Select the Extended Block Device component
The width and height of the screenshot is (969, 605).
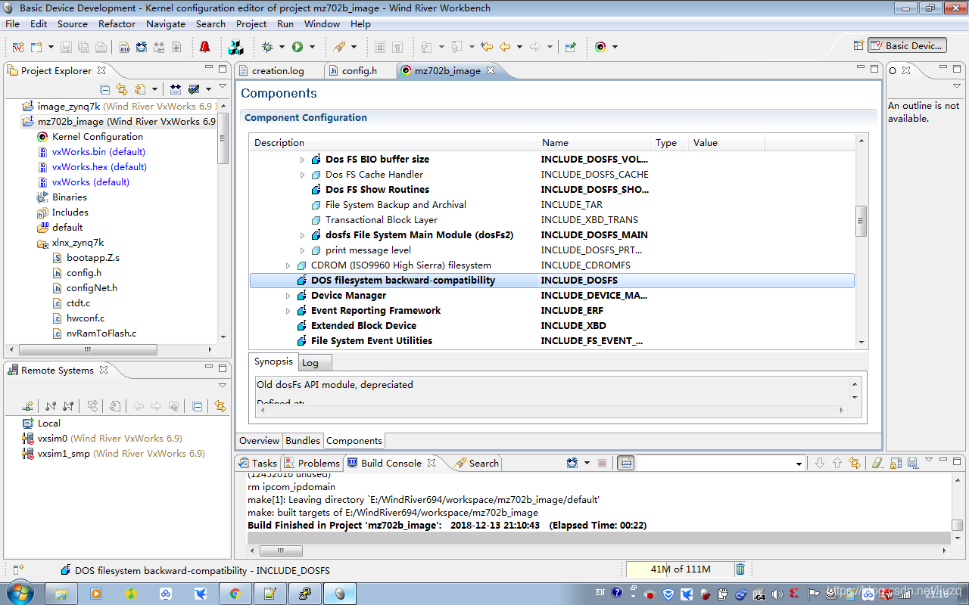click(x=363, y=326)
